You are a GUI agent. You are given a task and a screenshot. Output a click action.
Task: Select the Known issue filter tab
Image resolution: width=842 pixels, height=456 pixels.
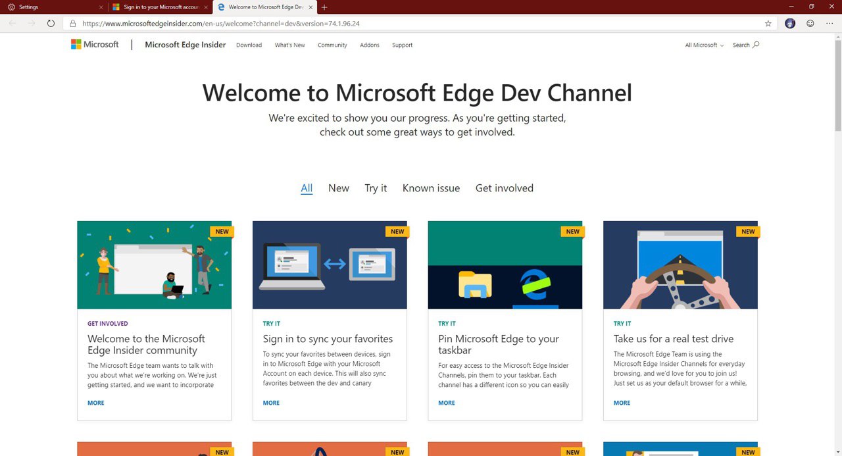(432, 188)
